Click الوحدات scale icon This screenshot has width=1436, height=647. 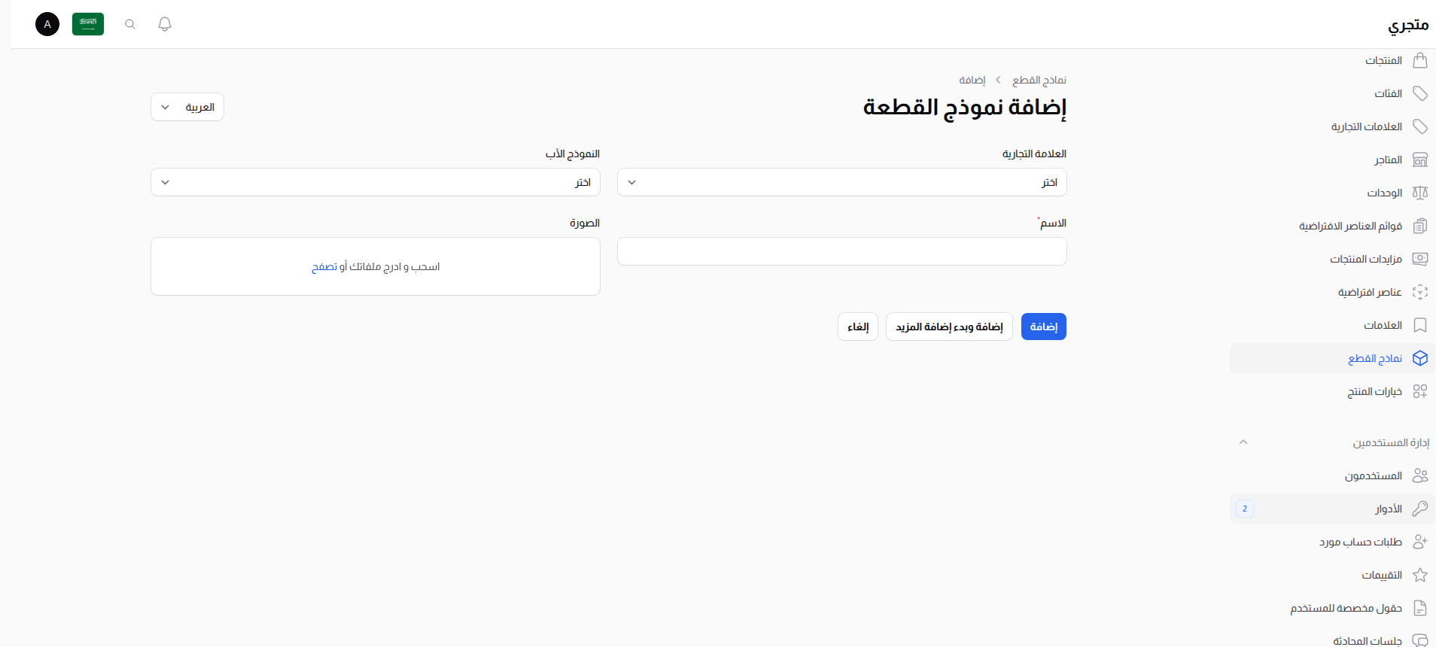[1420, 193]
